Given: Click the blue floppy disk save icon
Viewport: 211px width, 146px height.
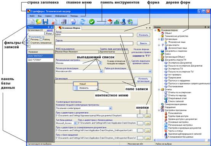Looking at the screenshot, I should [45, 22].
